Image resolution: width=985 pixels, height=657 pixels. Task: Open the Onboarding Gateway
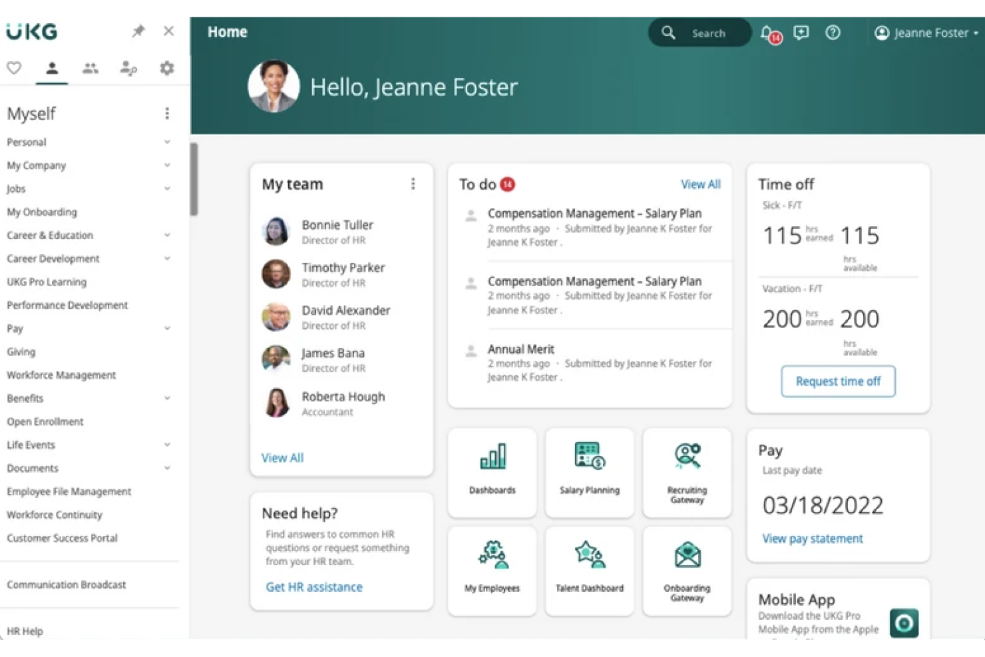687,570
